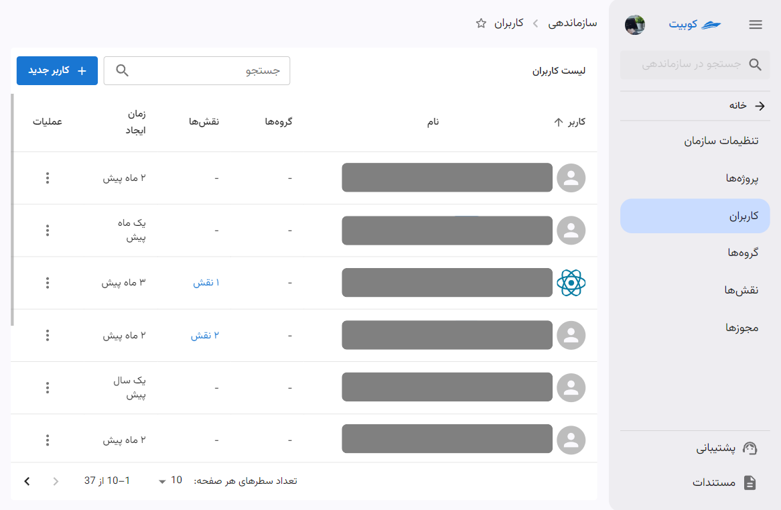Open actions menu for the یک سال پیش row
Viewport: 781px width, 510px height.
(48, 387)
